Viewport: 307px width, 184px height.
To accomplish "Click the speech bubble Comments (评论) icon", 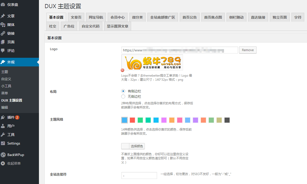I will (x=3, y=51).
